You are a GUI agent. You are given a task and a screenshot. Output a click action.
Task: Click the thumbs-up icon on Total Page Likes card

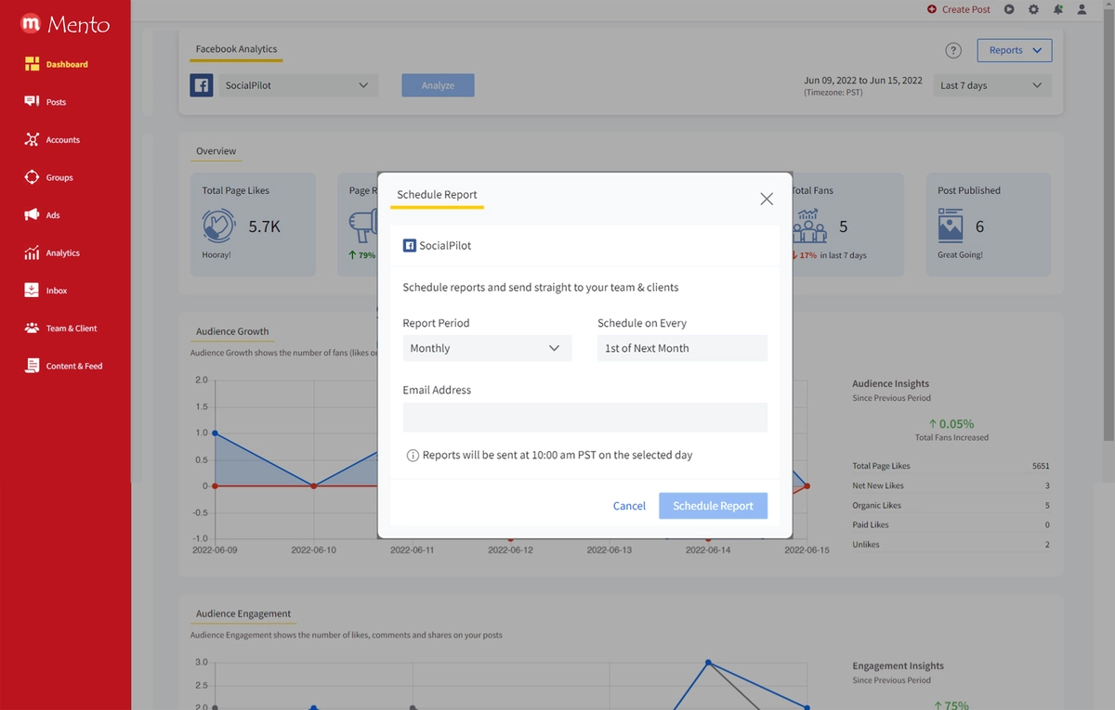coord(219,226)
